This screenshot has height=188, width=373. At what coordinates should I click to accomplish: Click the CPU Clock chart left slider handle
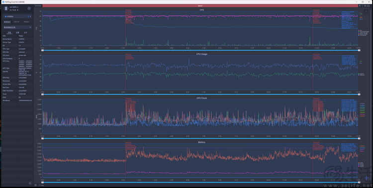(x=43, y=138)
